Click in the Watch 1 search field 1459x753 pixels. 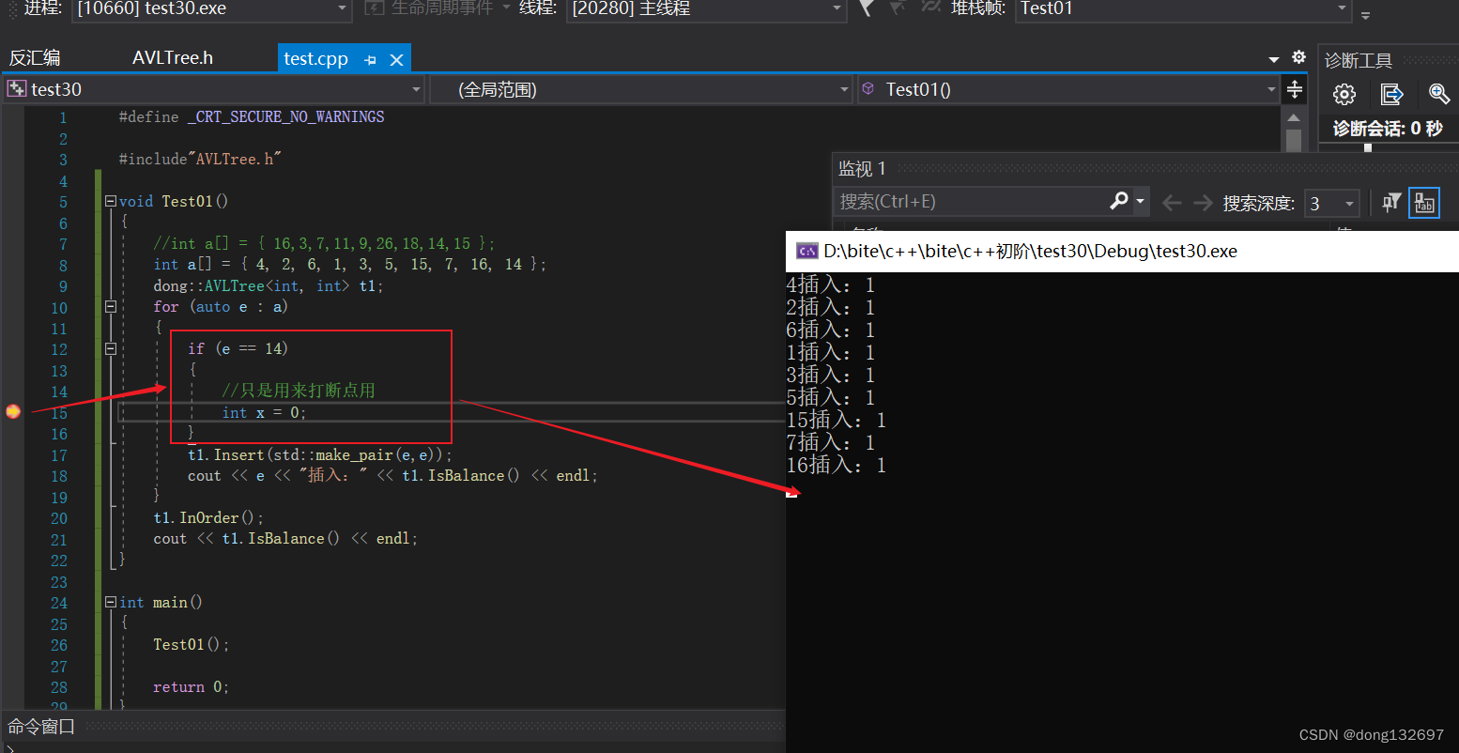click(972, 201)
